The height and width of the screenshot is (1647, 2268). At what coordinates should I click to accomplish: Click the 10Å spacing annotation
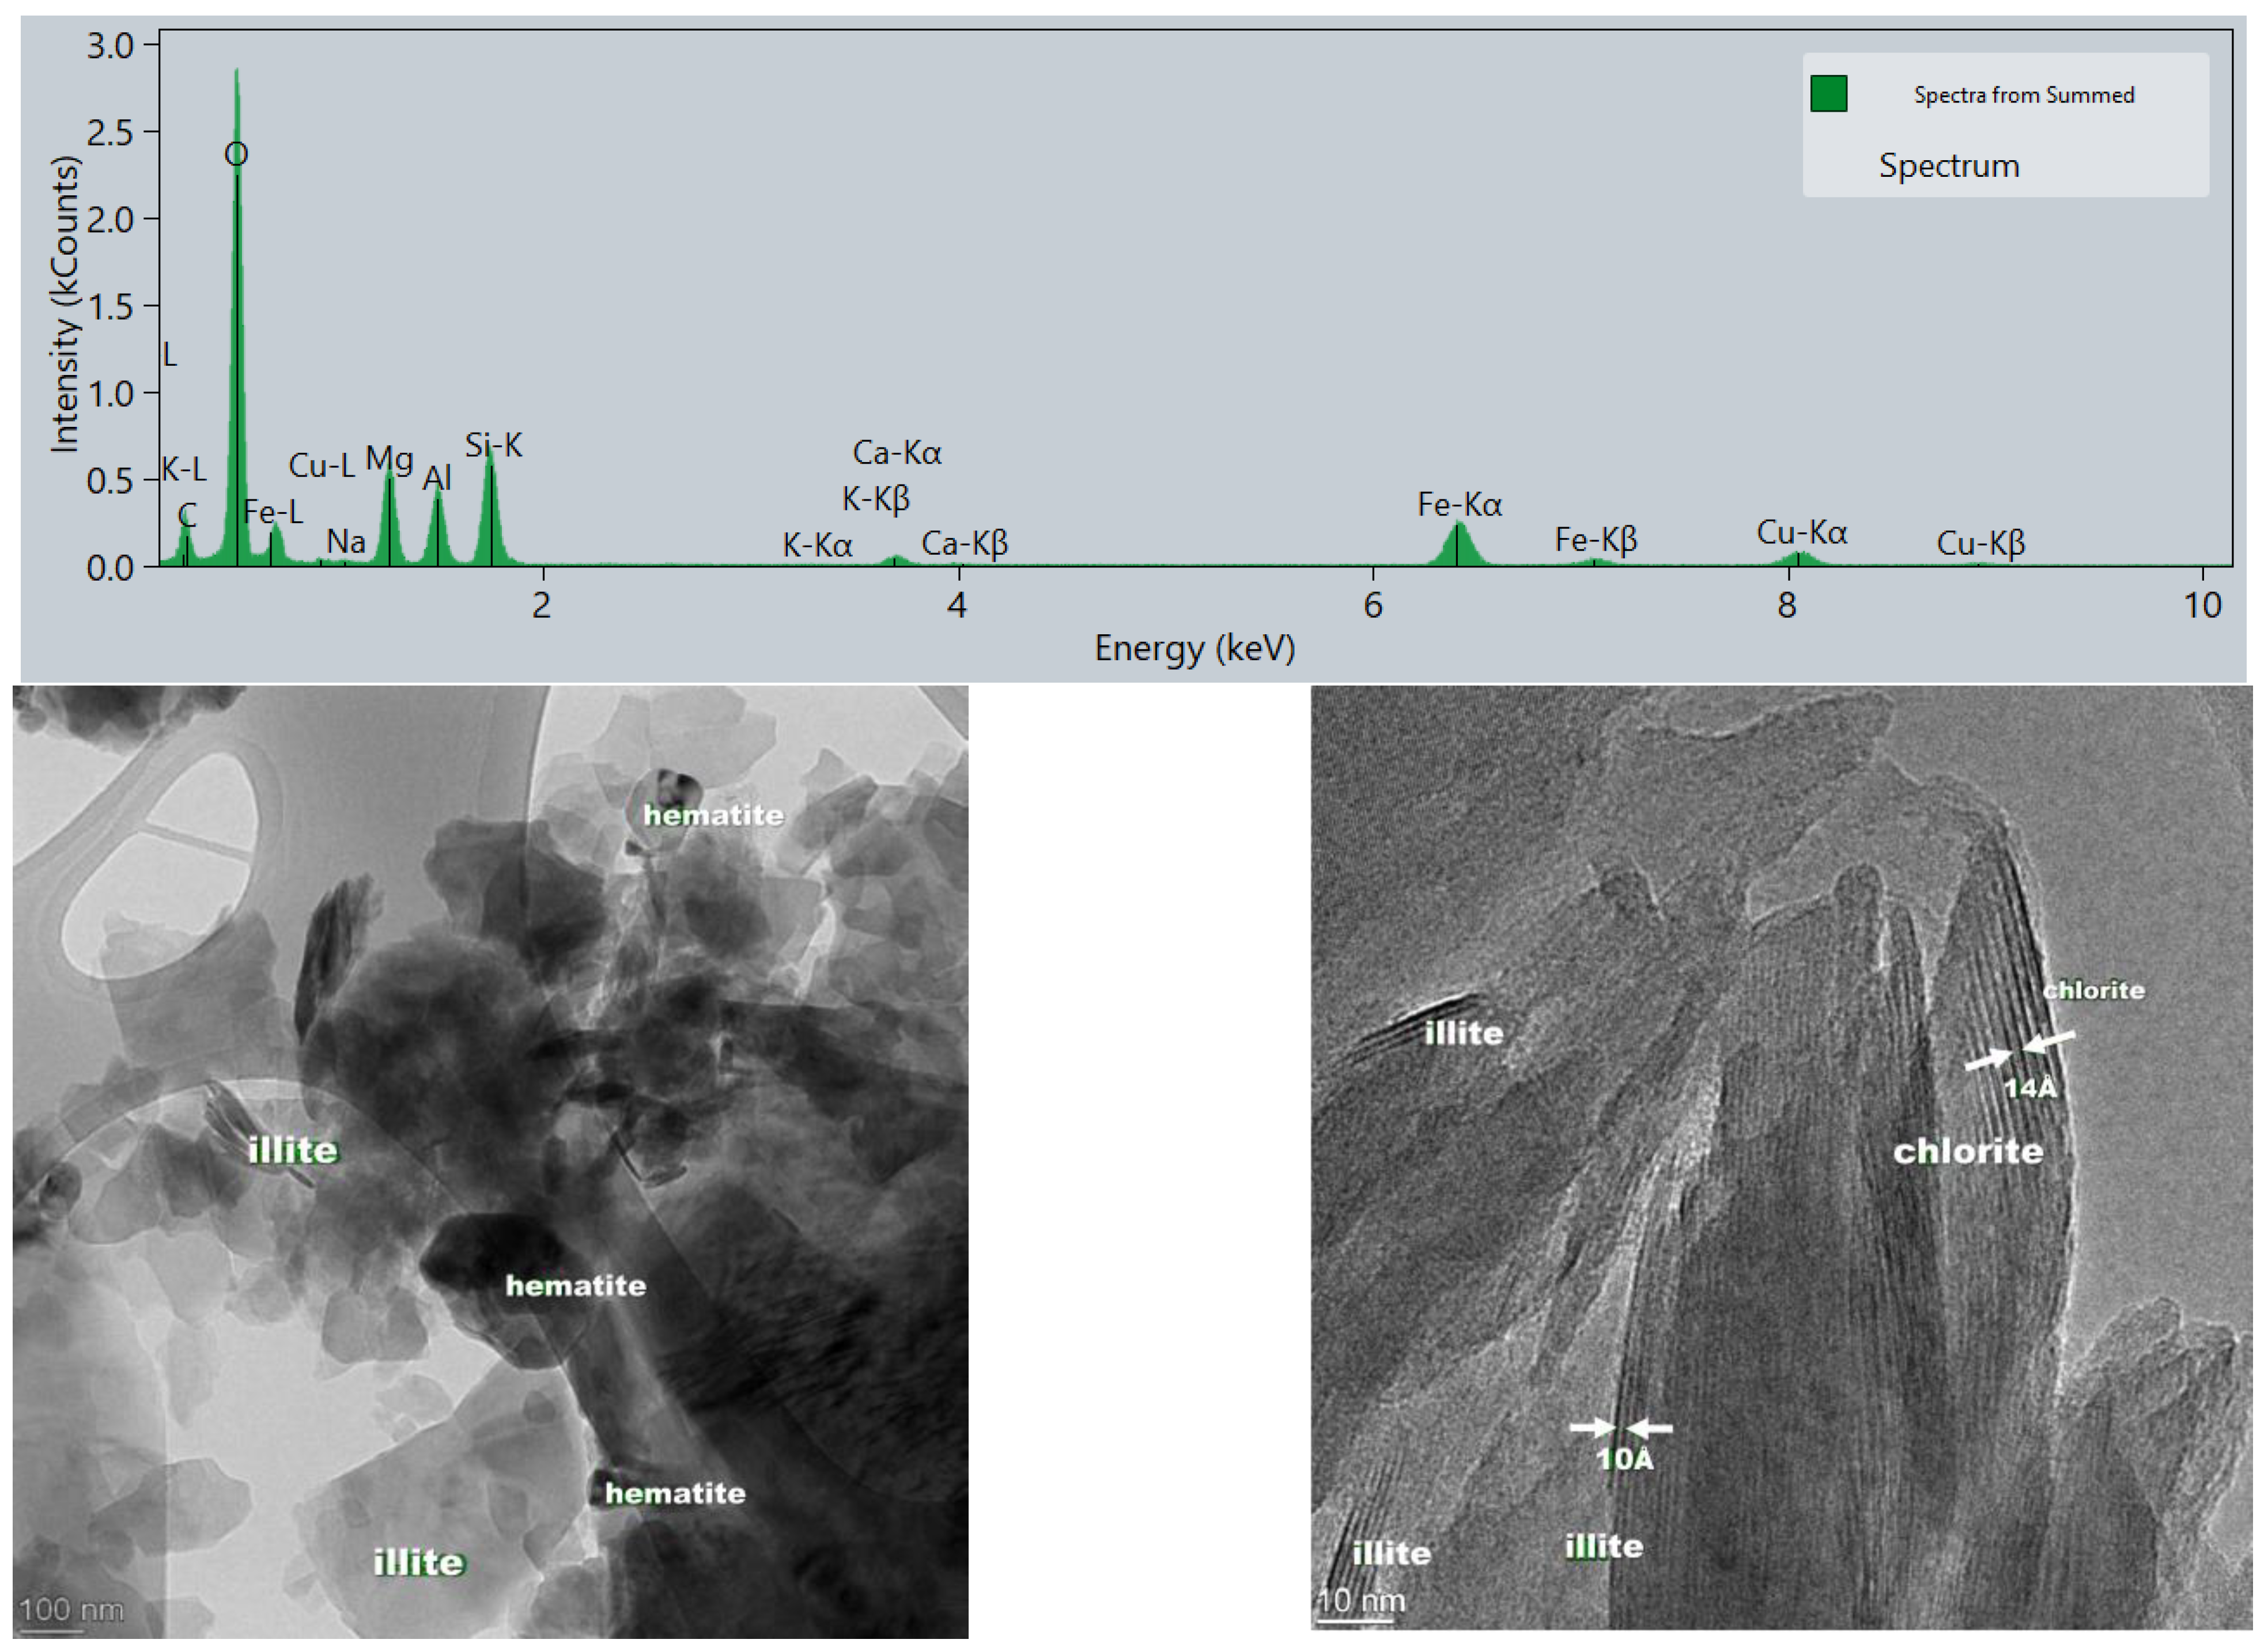click(1625, 1459)
